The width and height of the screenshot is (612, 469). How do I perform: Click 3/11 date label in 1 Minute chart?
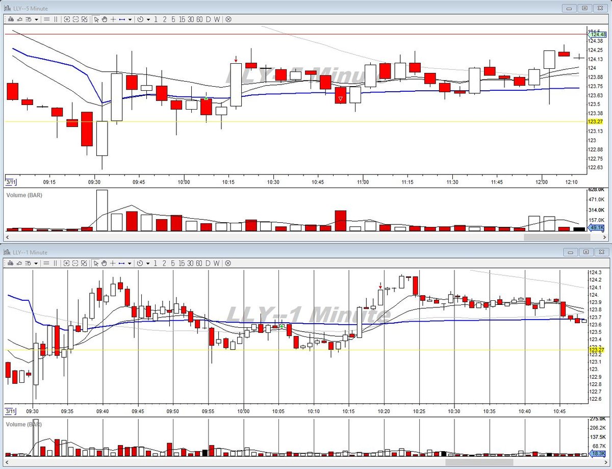pyautogui.click(x=10, y=411)
